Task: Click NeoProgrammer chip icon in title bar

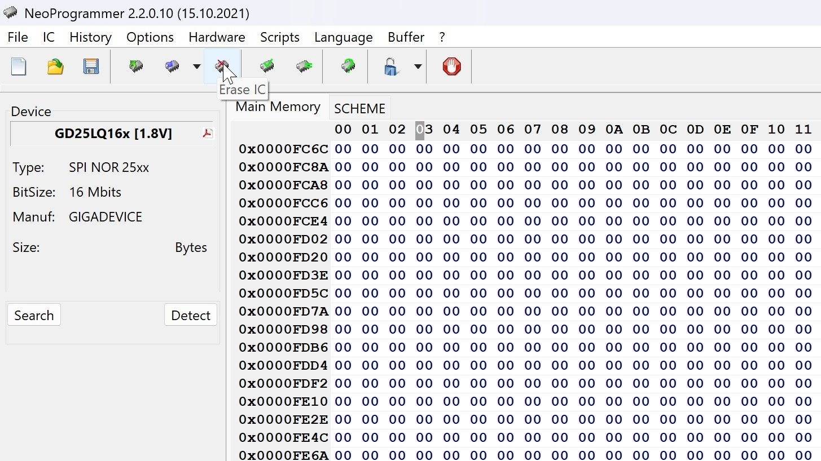Action: coord(10,12)
